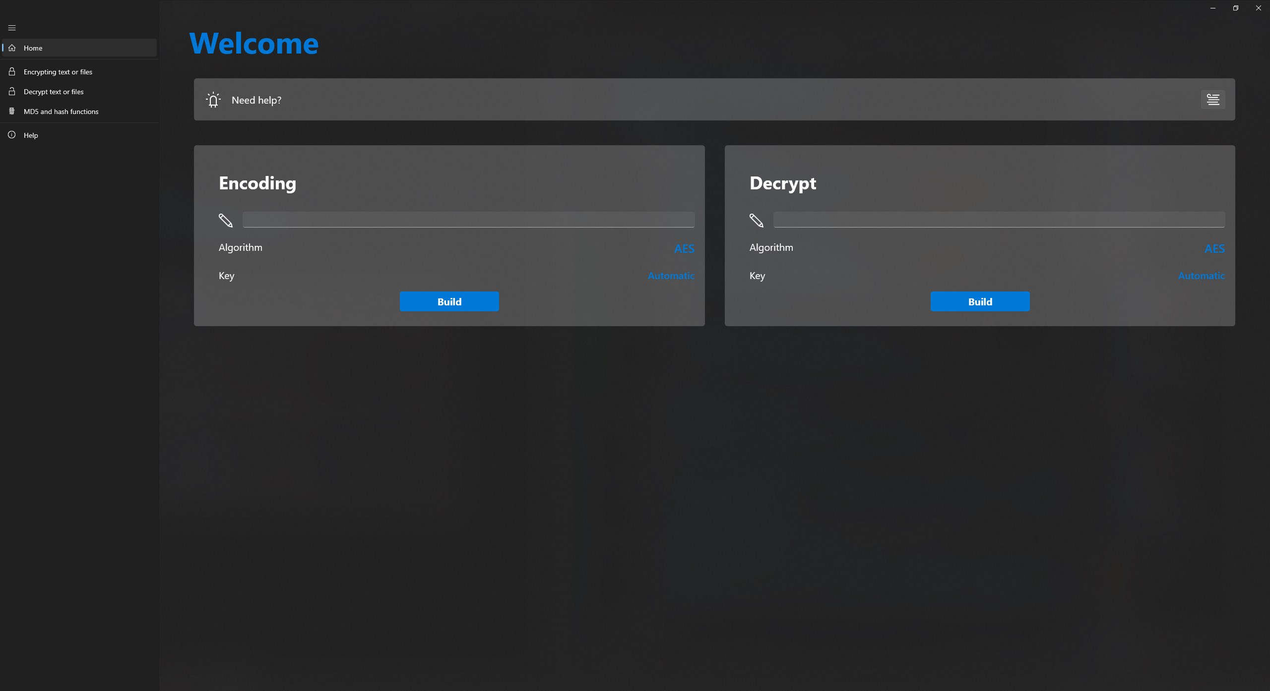Open the AES algorithm selector in the Decrypt card
Image resolution: width=1270 pixels, height=691 pixels.
pos(1215,248)
